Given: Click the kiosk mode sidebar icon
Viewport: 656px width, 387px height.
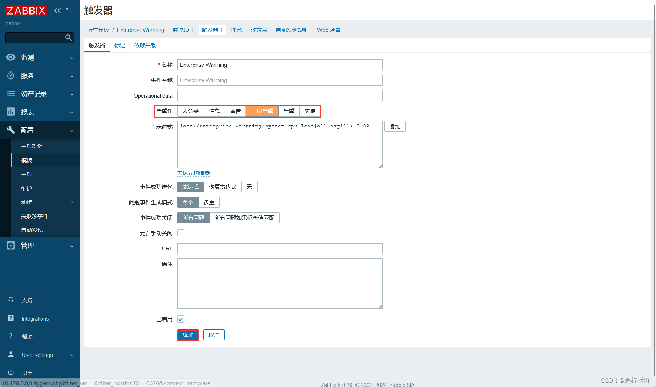Looking at the screenshot, I should click(x=68, y=11).
